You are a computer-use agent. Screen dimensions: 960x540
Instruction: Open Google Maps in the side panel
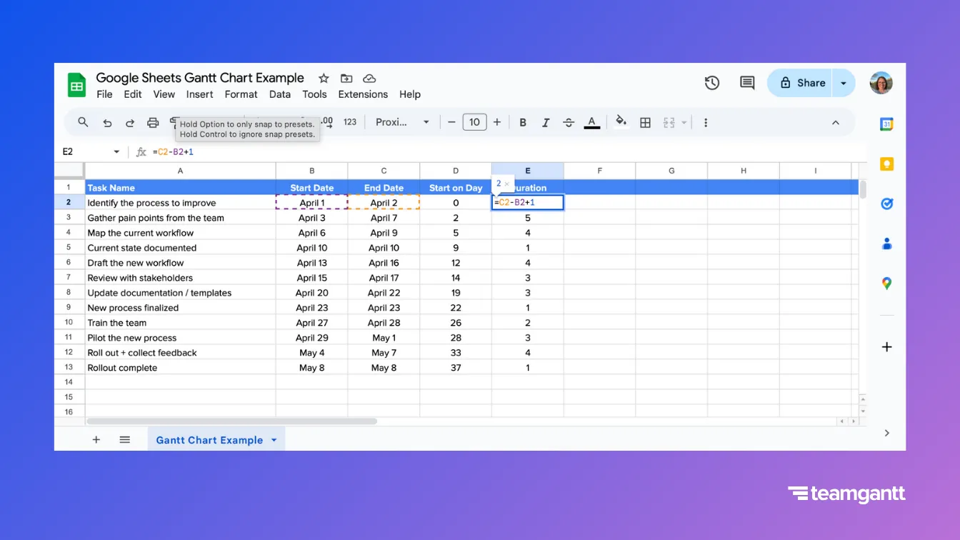pyautogui.click(x=886, y=284)
